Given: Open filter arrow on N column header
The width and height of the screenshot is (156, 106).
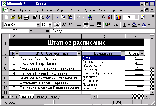Looking at the screenshot, I should tap(17, 54).
